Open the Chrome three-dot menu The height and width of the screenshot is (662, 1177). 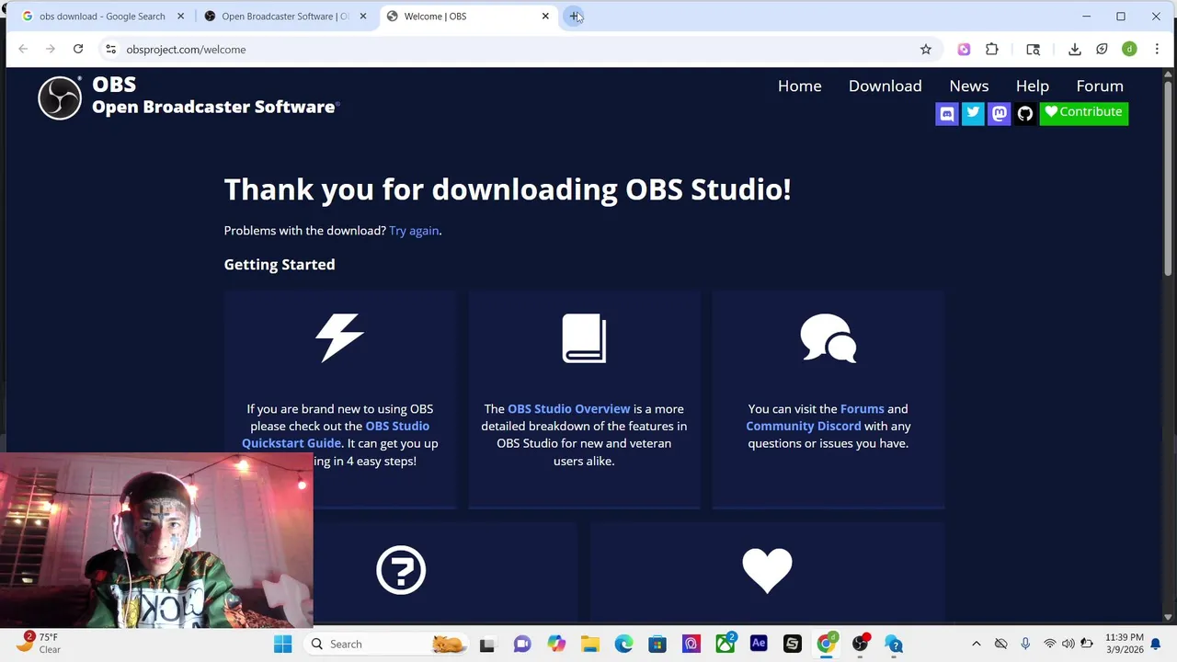pyautogui.click(x=1157, y=50)
